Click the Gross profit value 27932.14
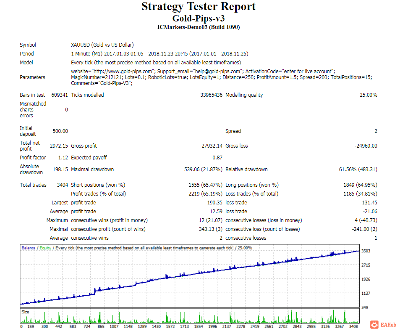The width and height of the screenshot is (400, 331). point(212,146)
